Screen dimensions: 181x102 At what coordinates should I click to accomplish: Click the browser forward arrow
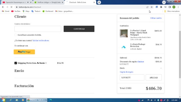coord(7,7)
